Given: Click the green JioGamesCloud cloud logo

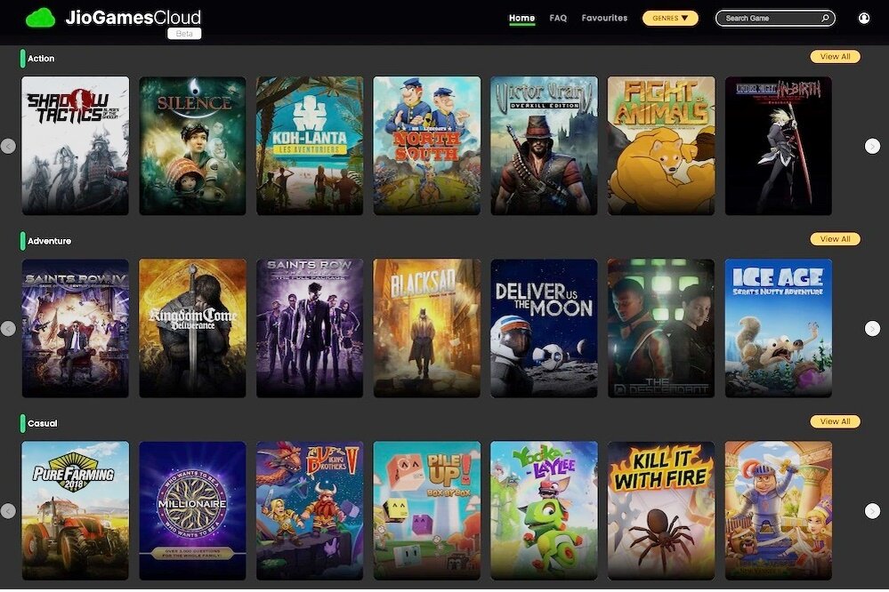Looking at the screenshot, I should click(x=40, y=18).
